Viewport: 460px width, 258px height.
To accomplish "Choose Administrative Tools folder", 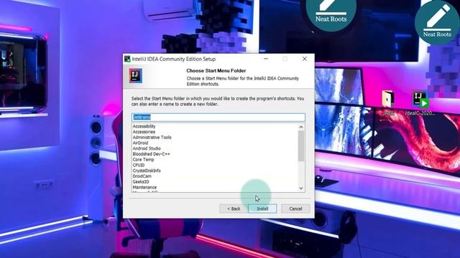I will pyautogui.click(x=152, y=137).
